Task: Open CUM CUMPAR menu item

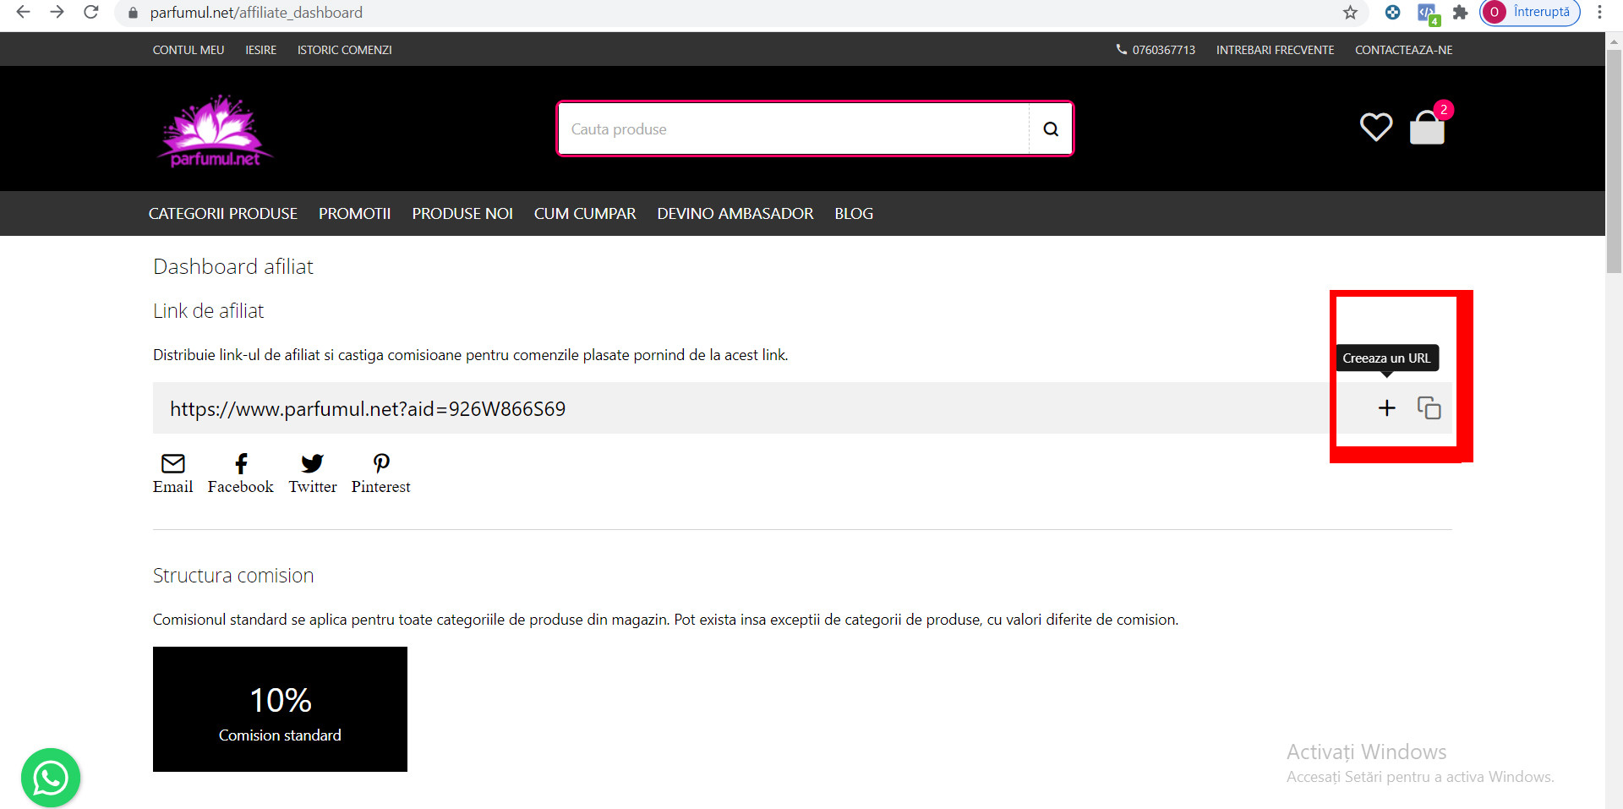Action: [585, 214]
